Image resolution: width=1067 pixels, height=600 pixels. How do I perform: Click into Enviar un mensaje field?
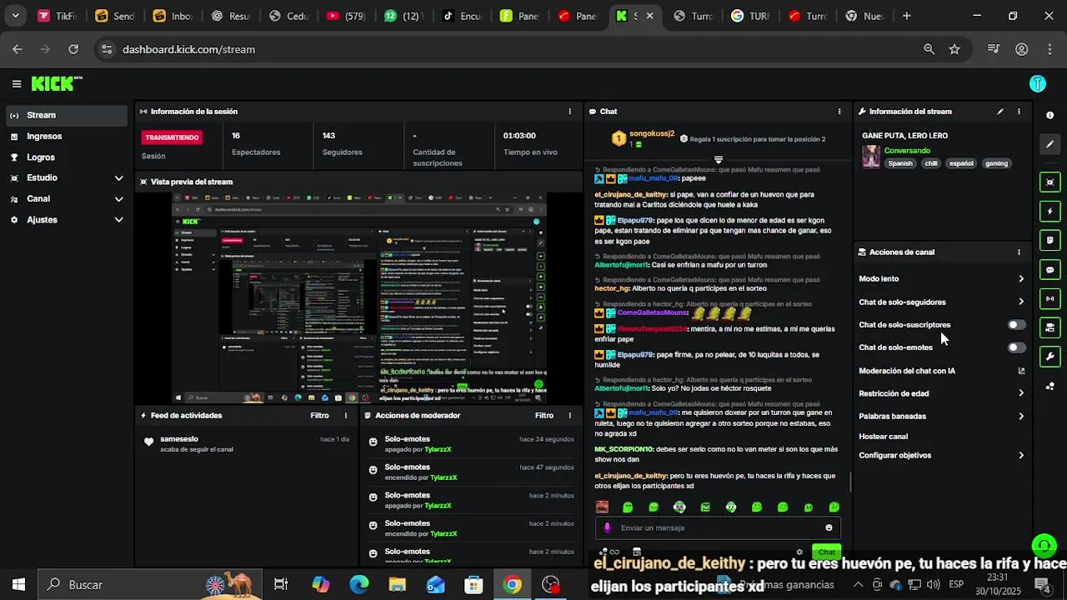point(718,527)
